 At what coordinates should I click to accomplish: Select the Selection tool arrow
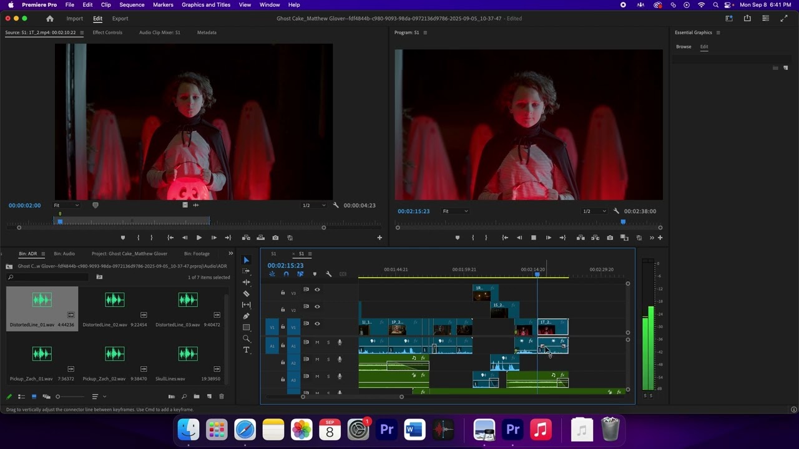point(246,260)
